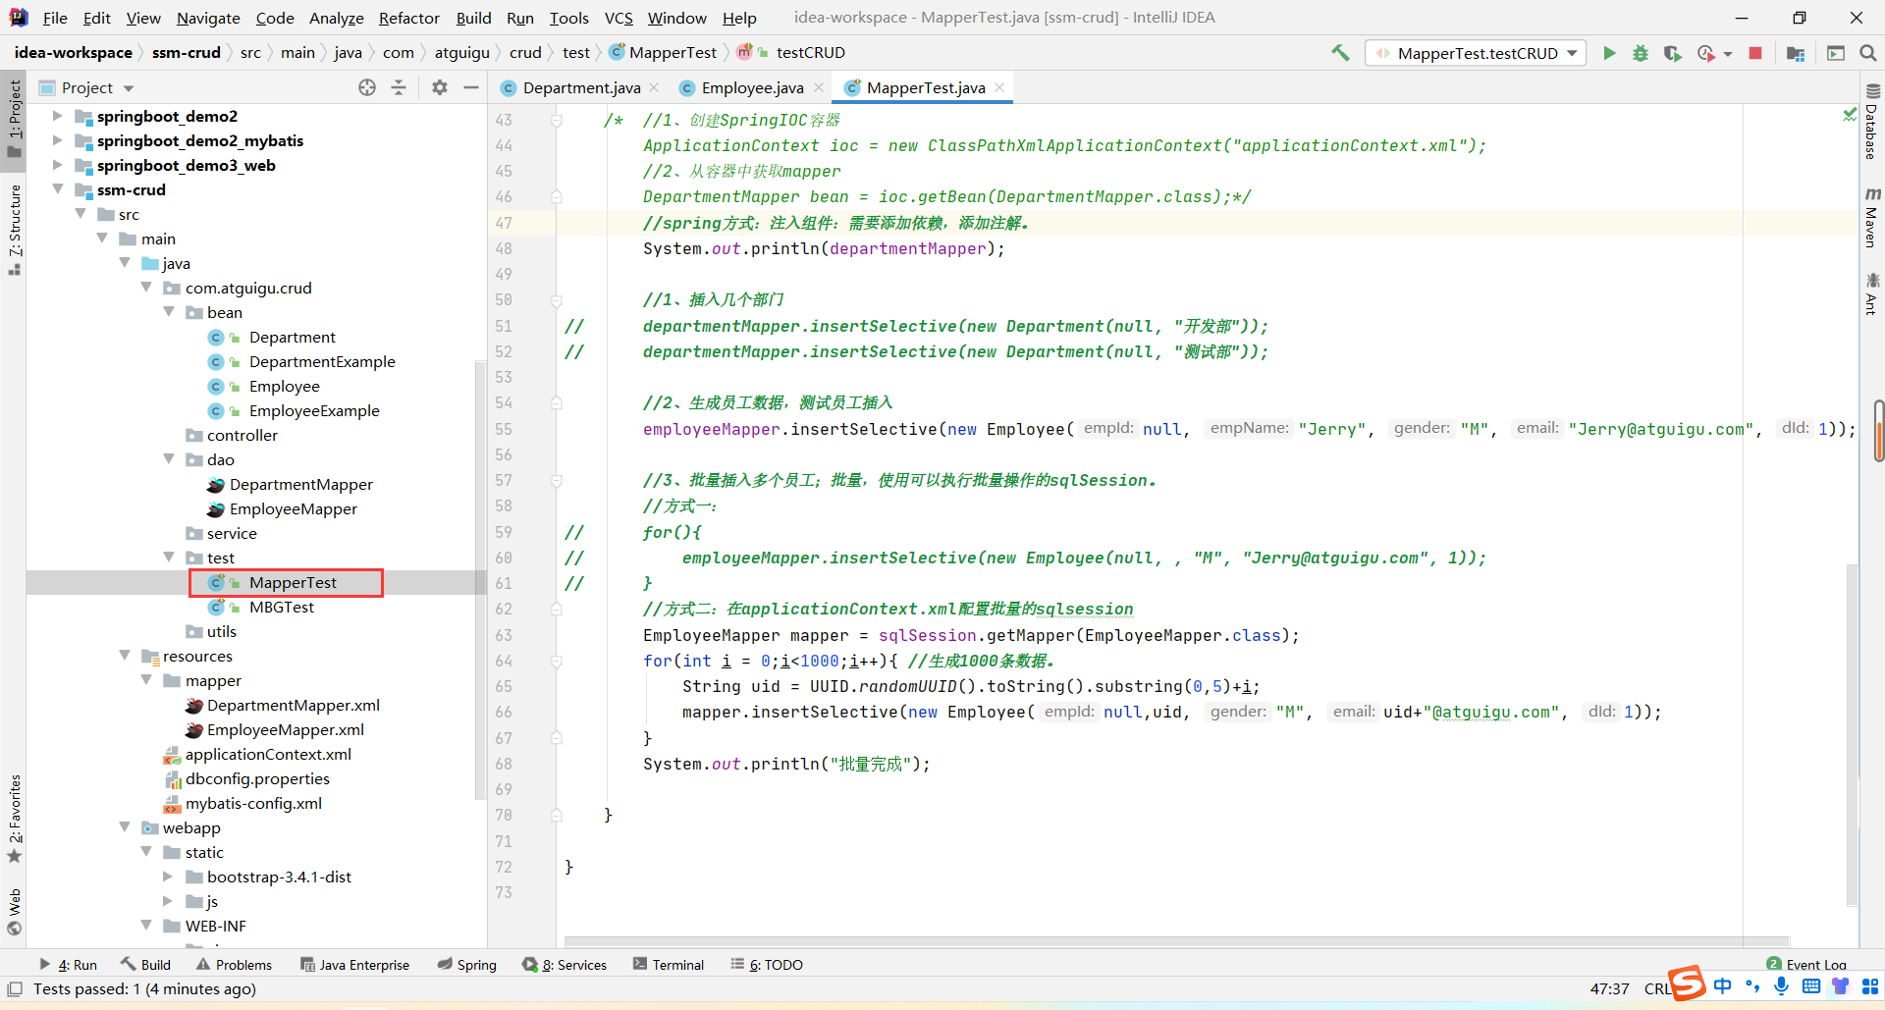Open the Database tool window
Viewport: 1885px width, 1010px height.
1872,123
